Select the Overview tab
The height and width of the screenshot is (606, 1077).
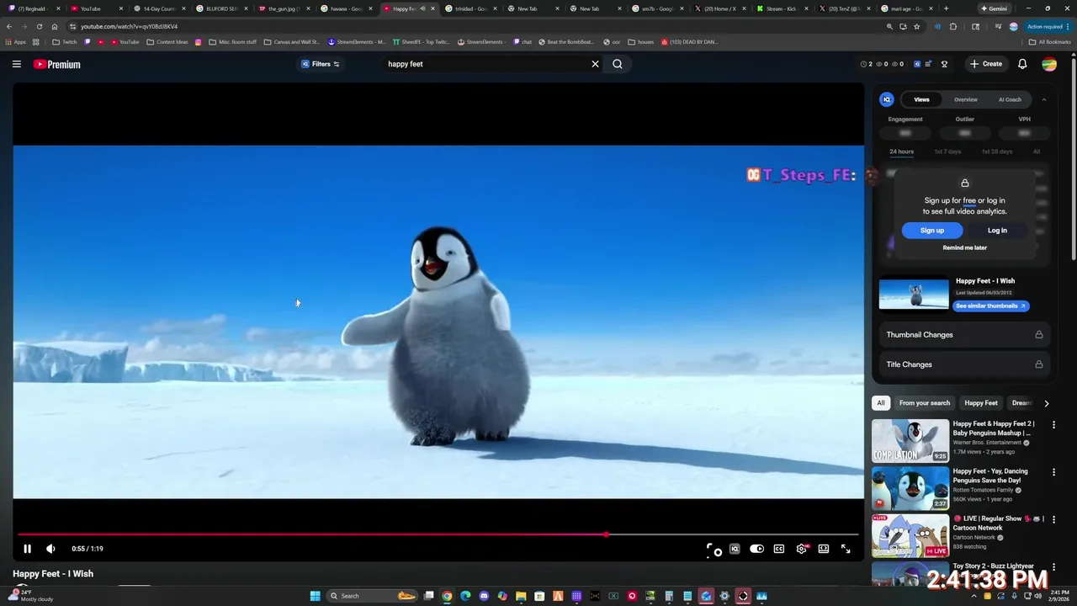[x=966, y=99]
